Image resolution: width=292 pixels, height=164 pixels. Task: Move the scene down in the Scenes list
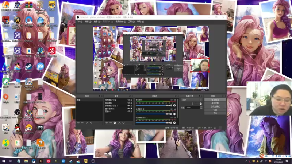click(91, 123)
